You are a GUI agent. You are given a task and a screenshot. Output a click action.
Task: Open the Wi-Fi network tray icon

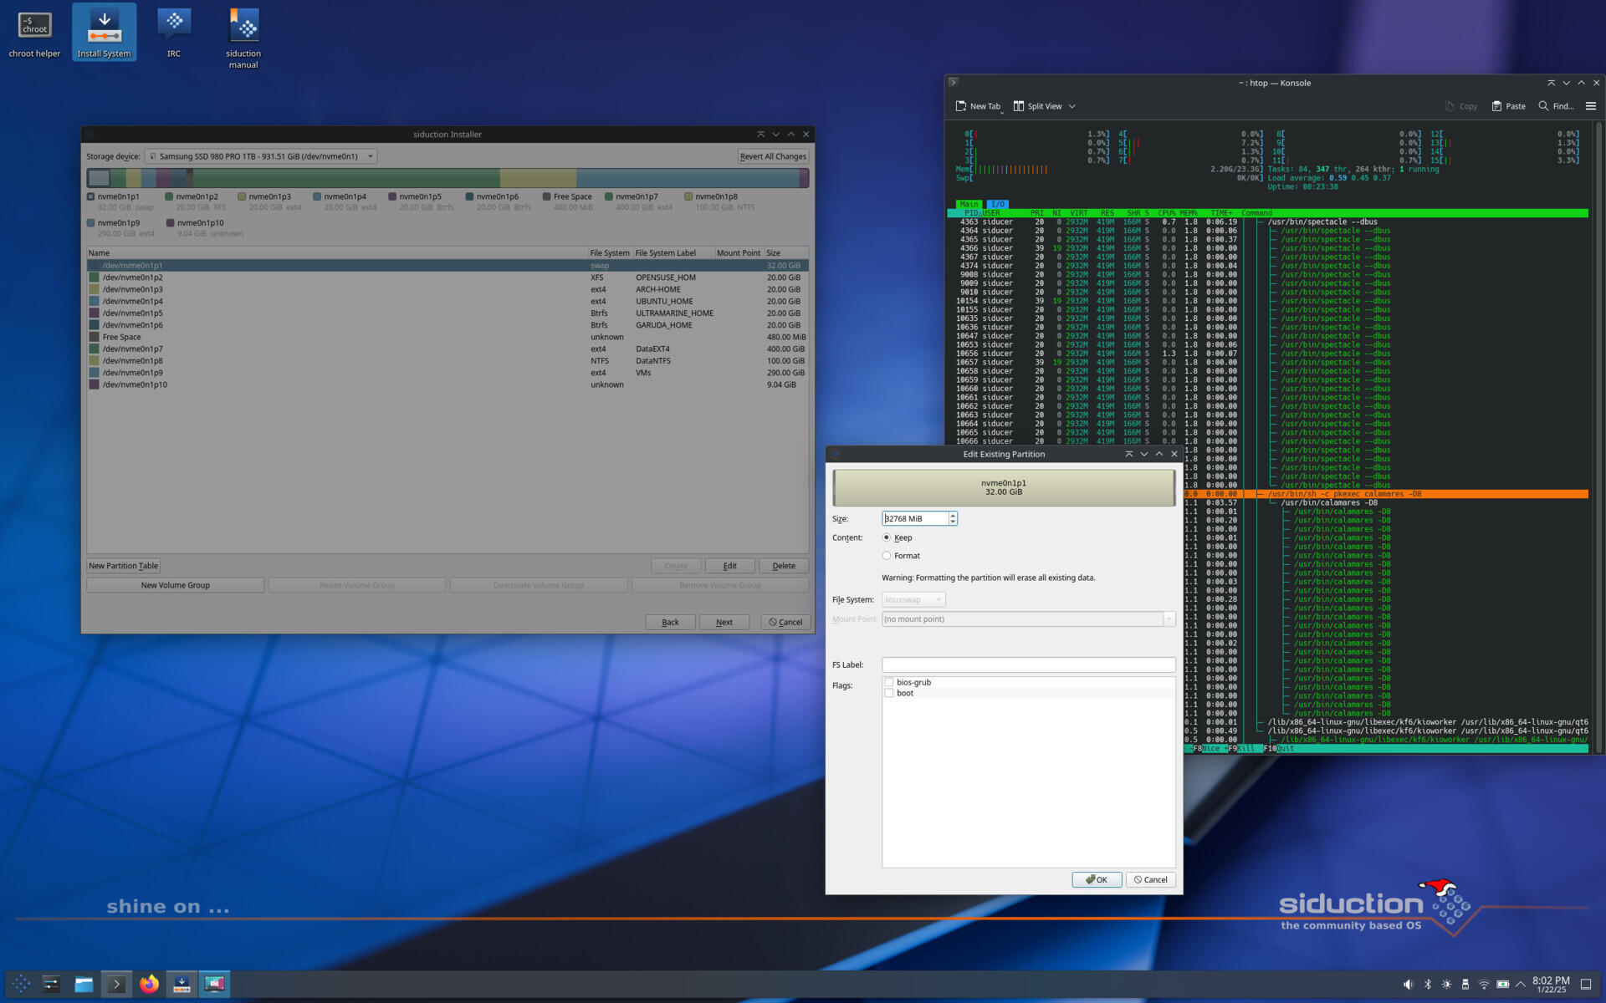[1484, 984]
